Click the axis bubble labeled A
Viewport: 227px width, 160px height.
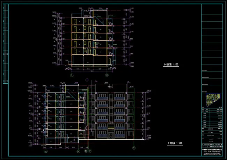pos(45,152)
